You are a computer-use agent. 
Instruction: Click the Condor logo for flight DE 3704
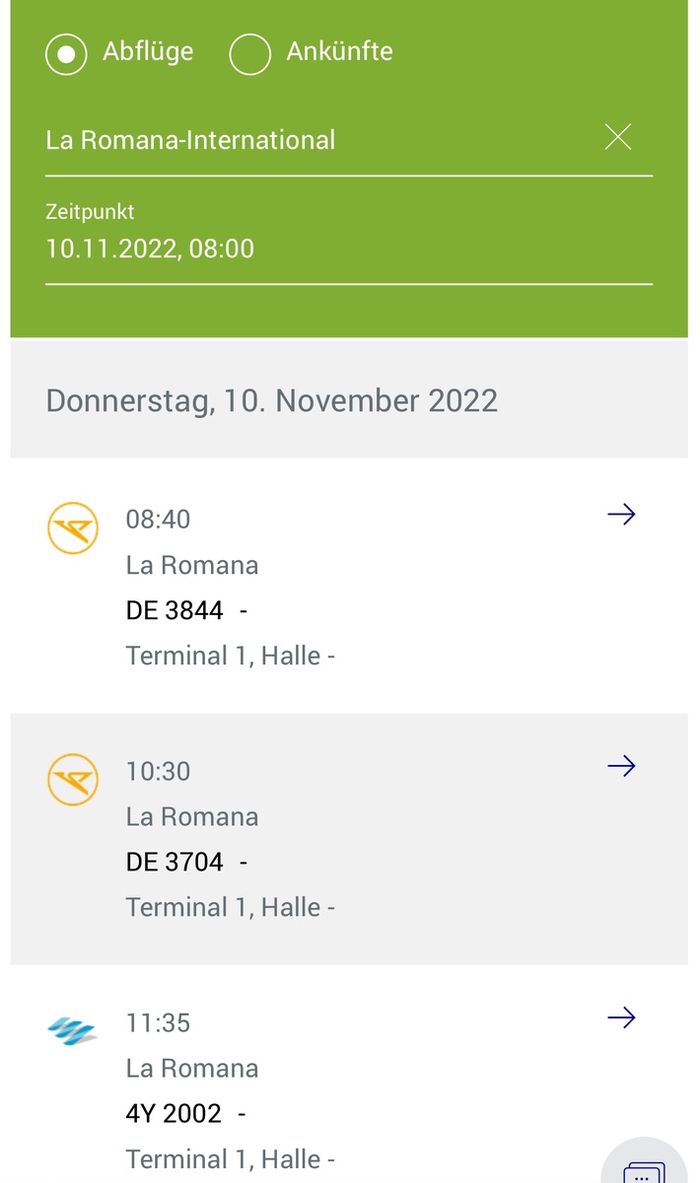pos(73,780)
